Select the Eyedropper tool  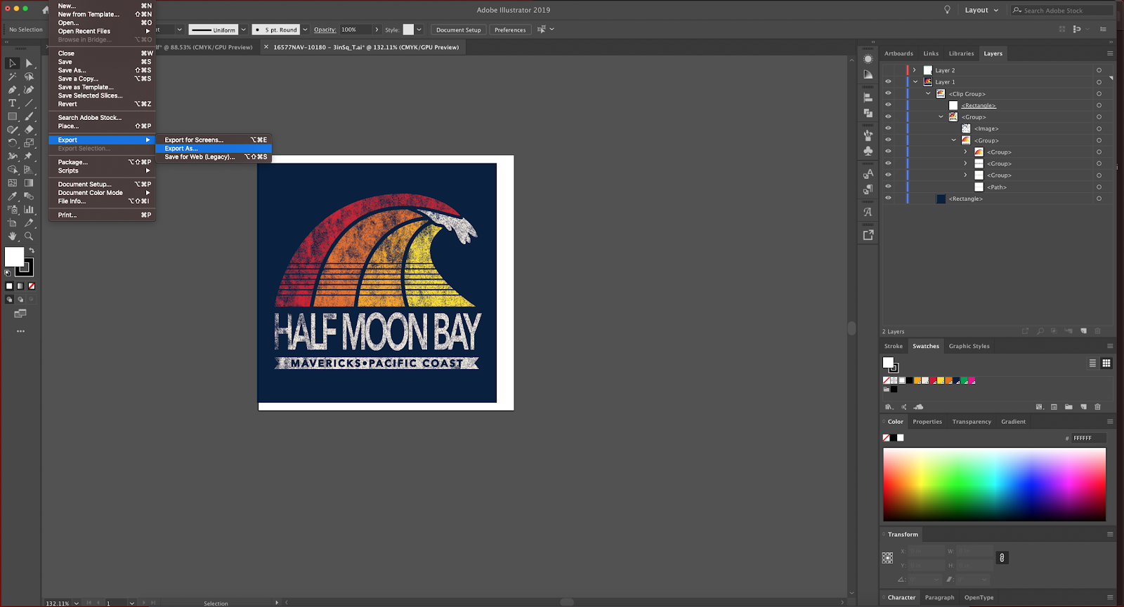[12, 196]
